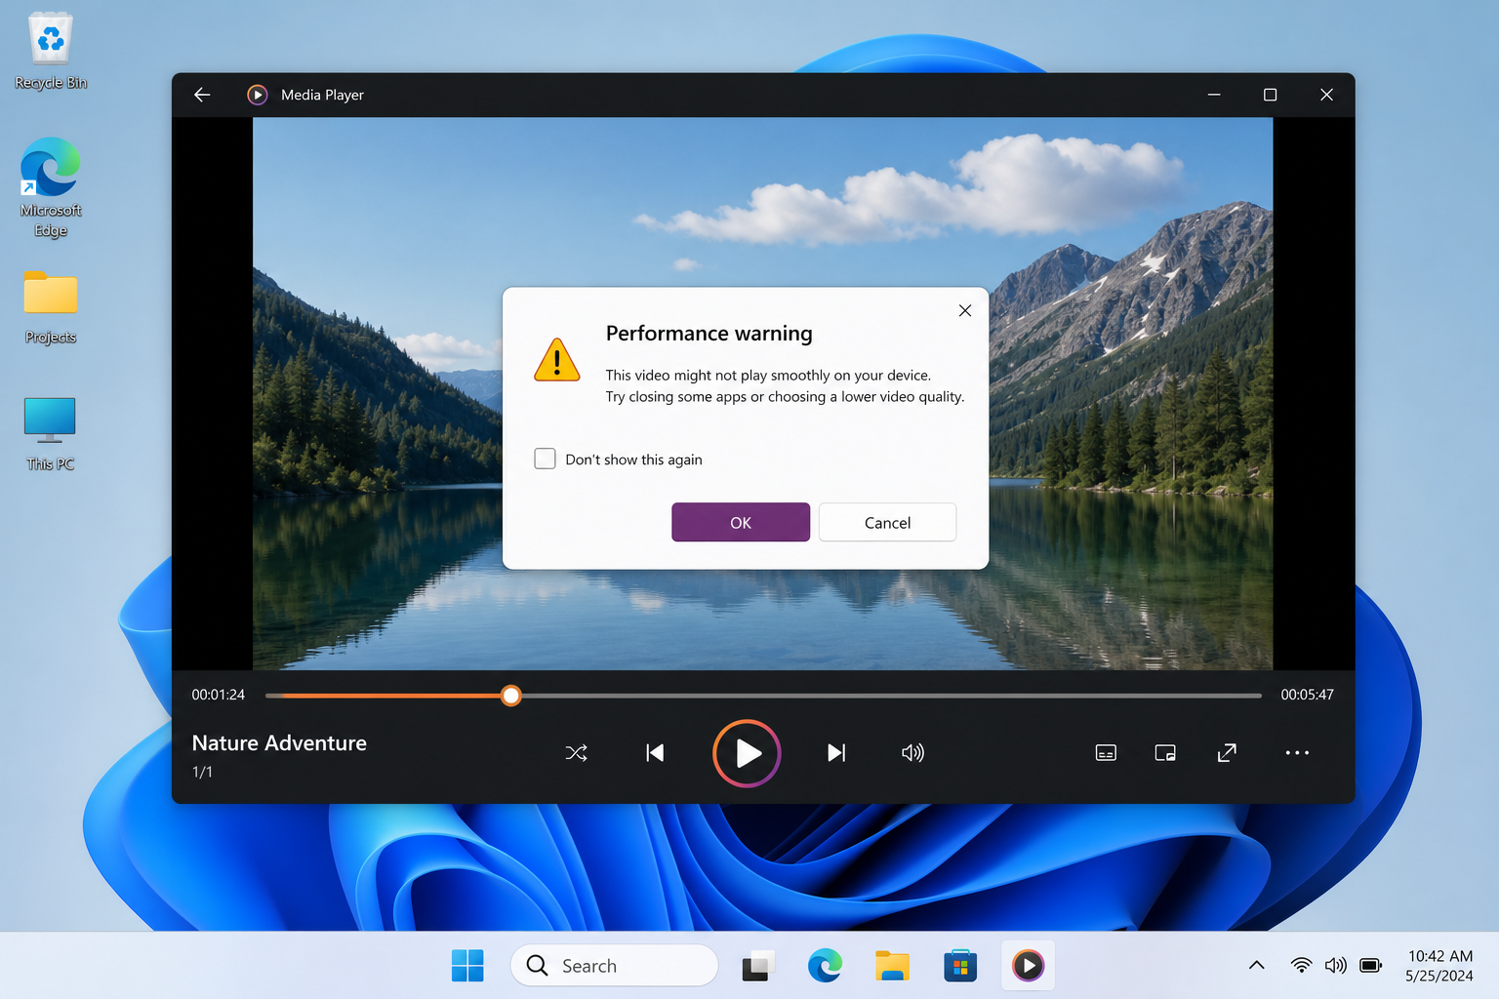Click the Performance warning heading
The image size is (1499, 999).
click(x=709, y=334)
